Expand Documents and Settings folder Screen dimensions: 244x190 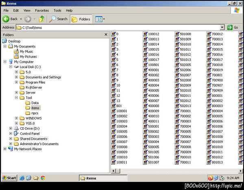pyautogui.click(x=16, y=77)
